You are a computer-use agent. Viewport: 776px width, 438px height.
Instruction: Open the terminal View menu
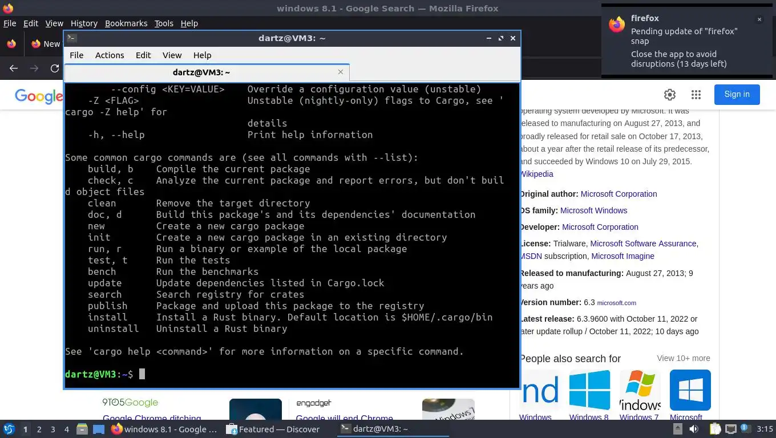(172, 55)
